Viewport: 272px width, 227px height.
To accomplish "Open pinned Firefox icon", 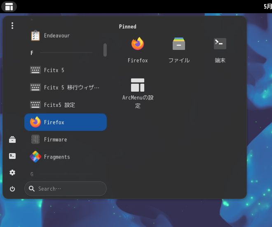I will (x=138, y=50).
